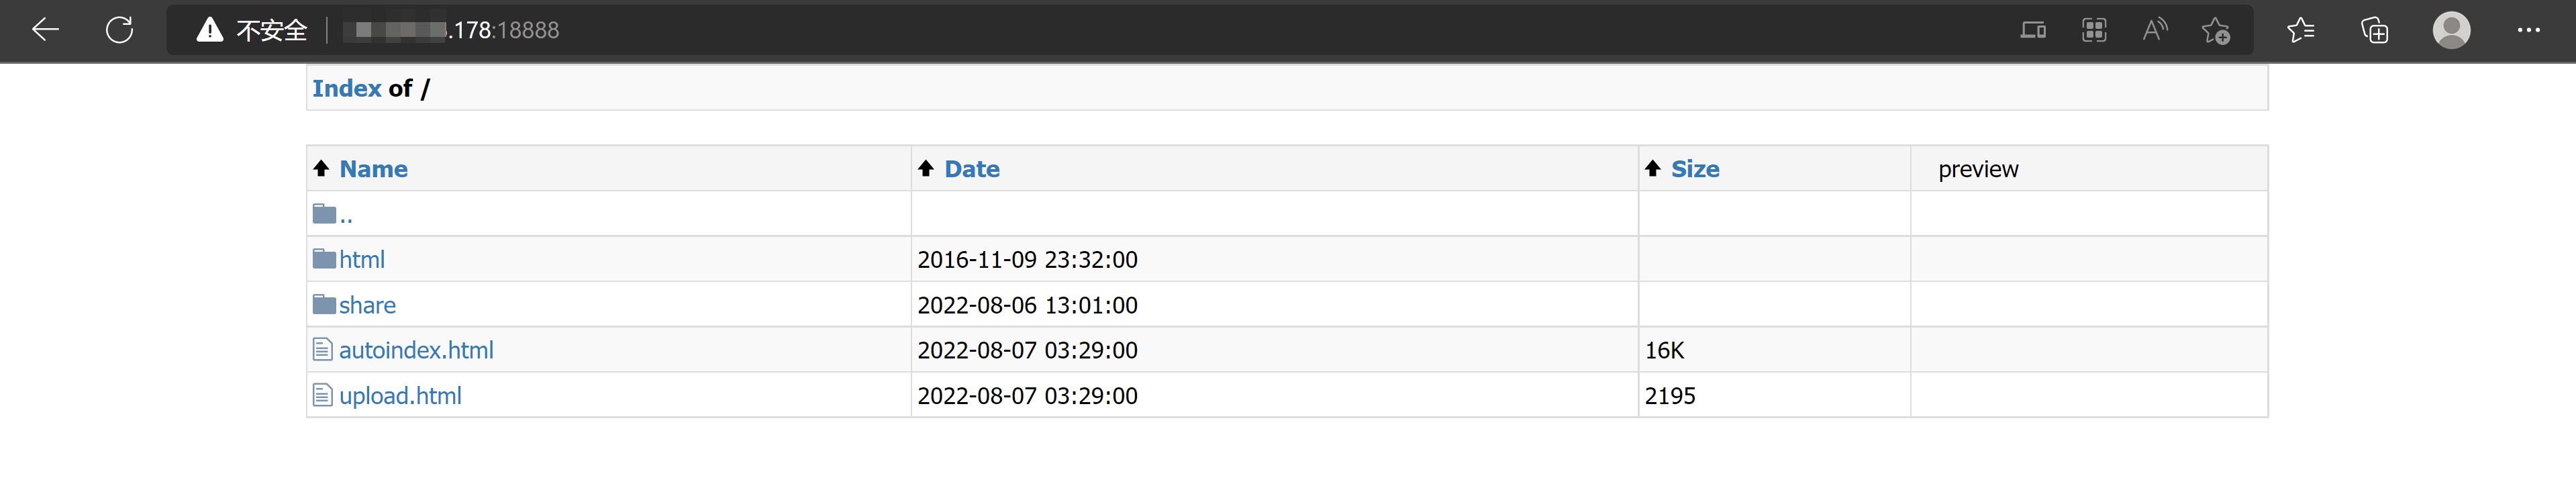Image resolution: width=2576 pixels, height=486 pixels.
Task: Open the share folder
Action: 367,305
